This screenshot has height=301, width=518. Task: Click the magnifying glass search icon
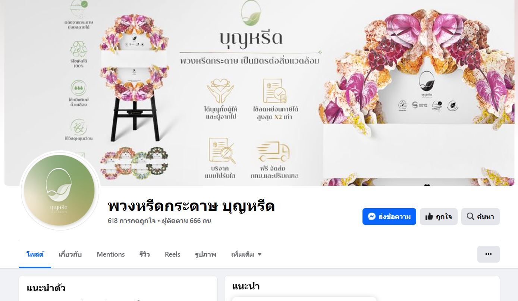[470, 216]
